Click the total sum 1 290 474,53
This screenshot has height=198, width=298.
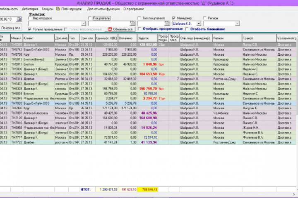pos(107,189)
